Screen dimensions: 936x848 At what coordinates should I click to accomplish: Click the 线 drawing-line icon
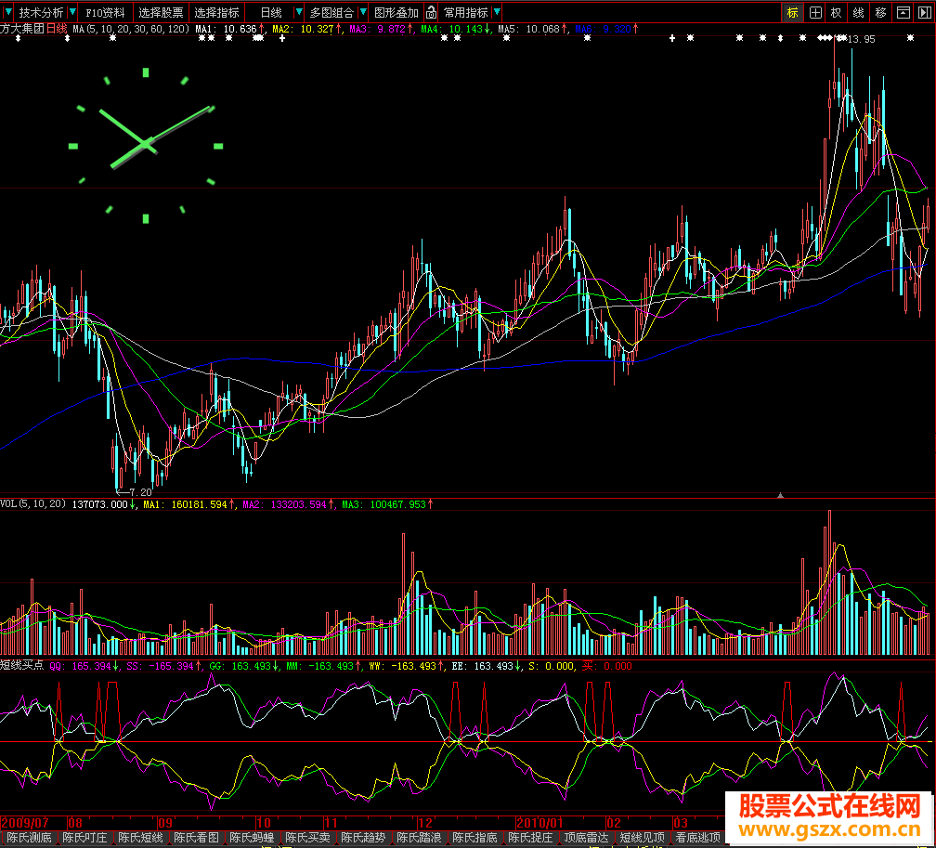(x=858, y=13)
